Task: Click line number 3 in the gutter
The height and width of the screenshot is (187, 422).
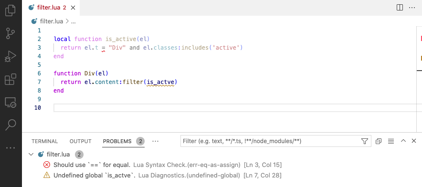Action: (39, 48)
